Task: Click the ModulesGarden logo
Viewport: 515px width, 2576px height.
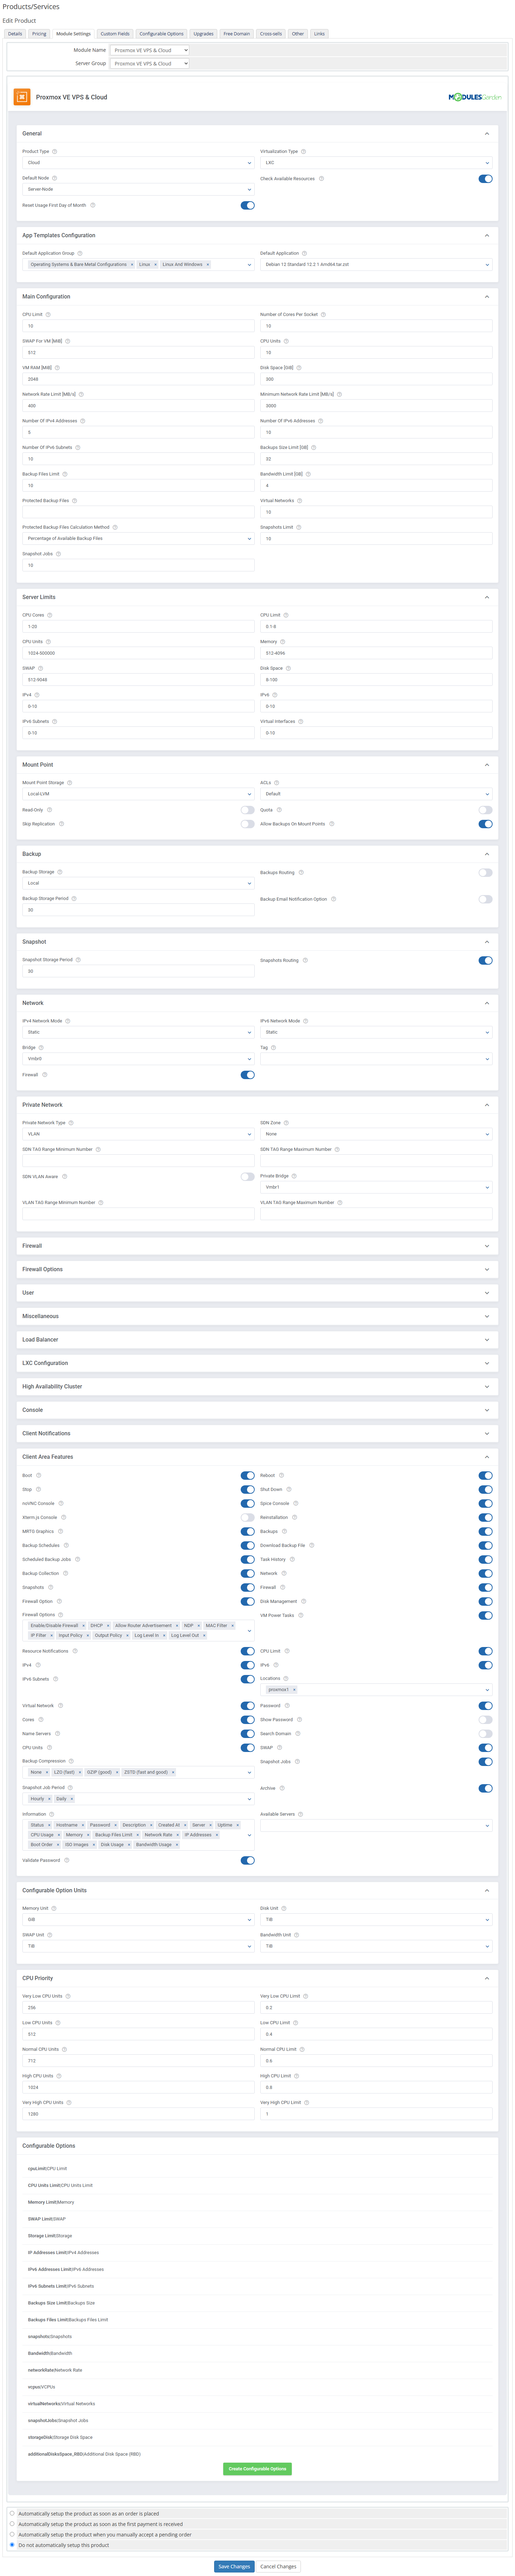Action: coord(475,97)
